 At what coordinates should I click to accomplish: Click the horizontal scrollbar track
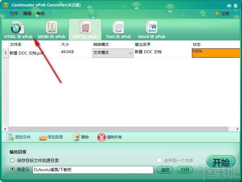point(118,129)
